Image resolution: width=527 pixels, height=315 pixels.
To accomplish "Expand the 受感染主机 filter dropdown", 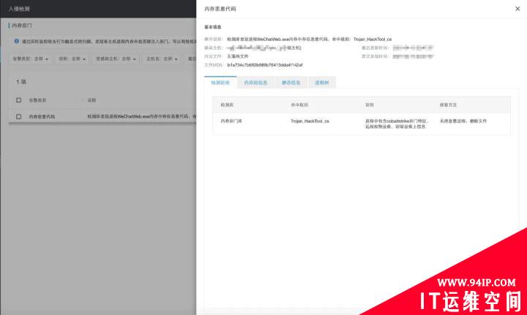I will [111, 58].
